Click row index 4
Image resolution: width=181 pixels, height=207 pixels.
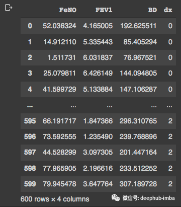click(30, 89)
